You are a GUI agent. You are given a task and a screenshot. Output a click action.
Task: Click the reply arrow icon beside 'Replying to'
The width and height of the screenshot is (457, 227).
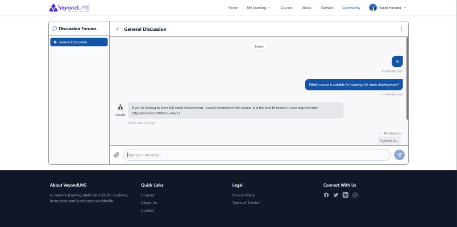(x=381, y=134)
